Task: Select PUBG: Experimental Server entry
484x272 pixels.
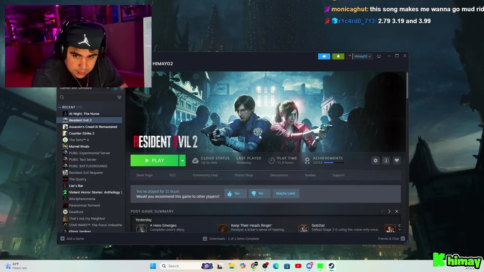Action: (x=89, y=153)
